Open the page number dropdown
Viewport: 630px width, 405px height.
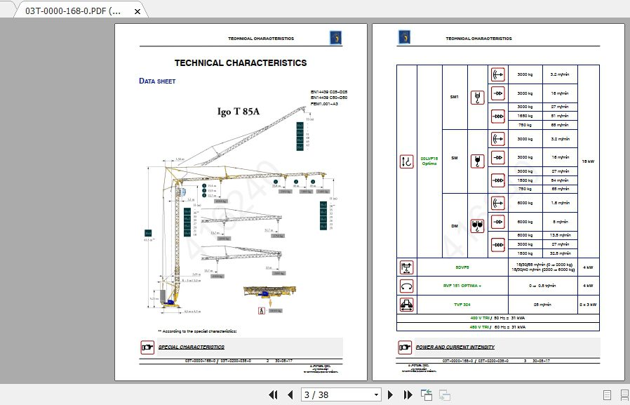(376, 395)
